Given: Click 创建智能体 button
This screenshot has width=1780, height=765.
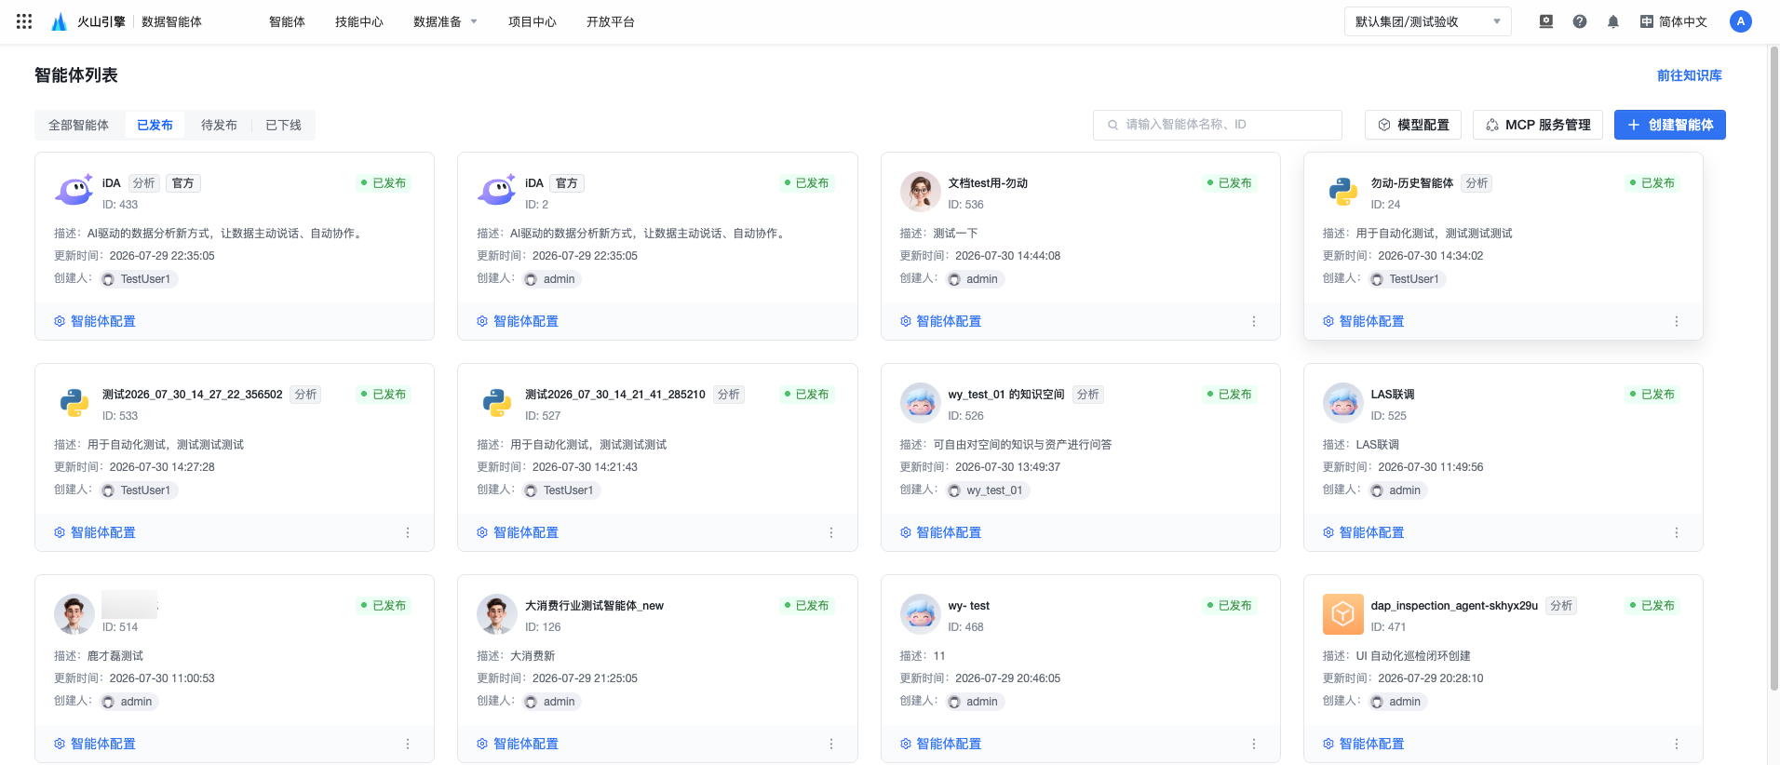Looking at the screenshot, I should click(x=1670, y=125).
